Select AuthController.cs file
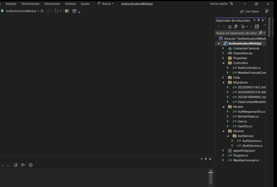Image resolution: width=277 pixels, height=187 pixels. (x=249, y=68)
